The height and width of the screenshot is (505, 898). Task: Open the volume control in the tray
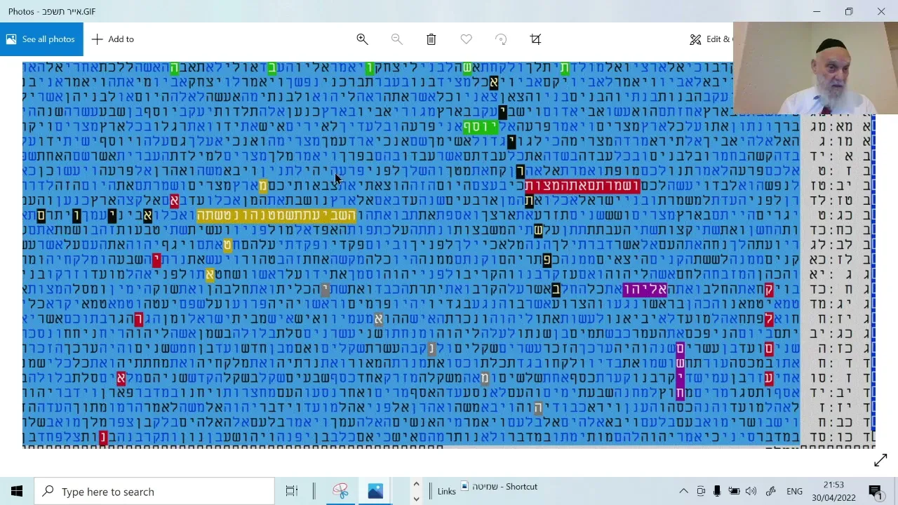[751, 491]
